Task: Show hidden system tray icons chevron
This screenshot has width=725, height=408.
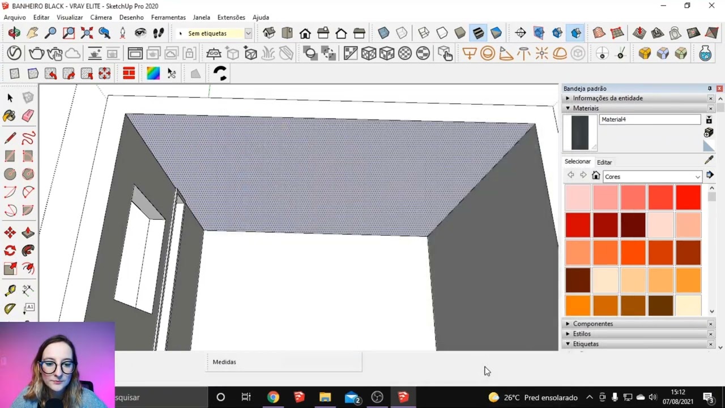Action: 590,397
